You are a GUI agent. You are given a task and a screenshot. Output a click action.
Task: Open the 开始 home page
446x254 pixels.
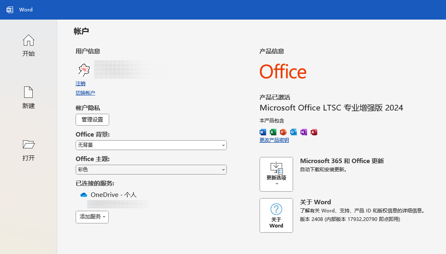pos(29,46)
